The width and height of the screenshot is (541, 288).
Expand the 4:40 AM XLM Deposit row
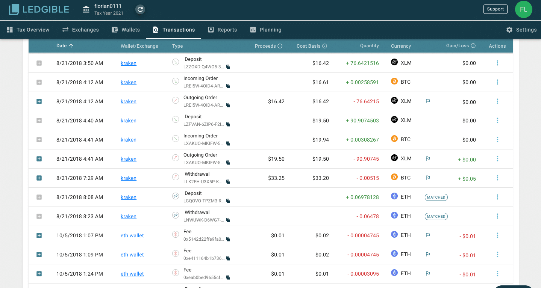click(39, 121)
